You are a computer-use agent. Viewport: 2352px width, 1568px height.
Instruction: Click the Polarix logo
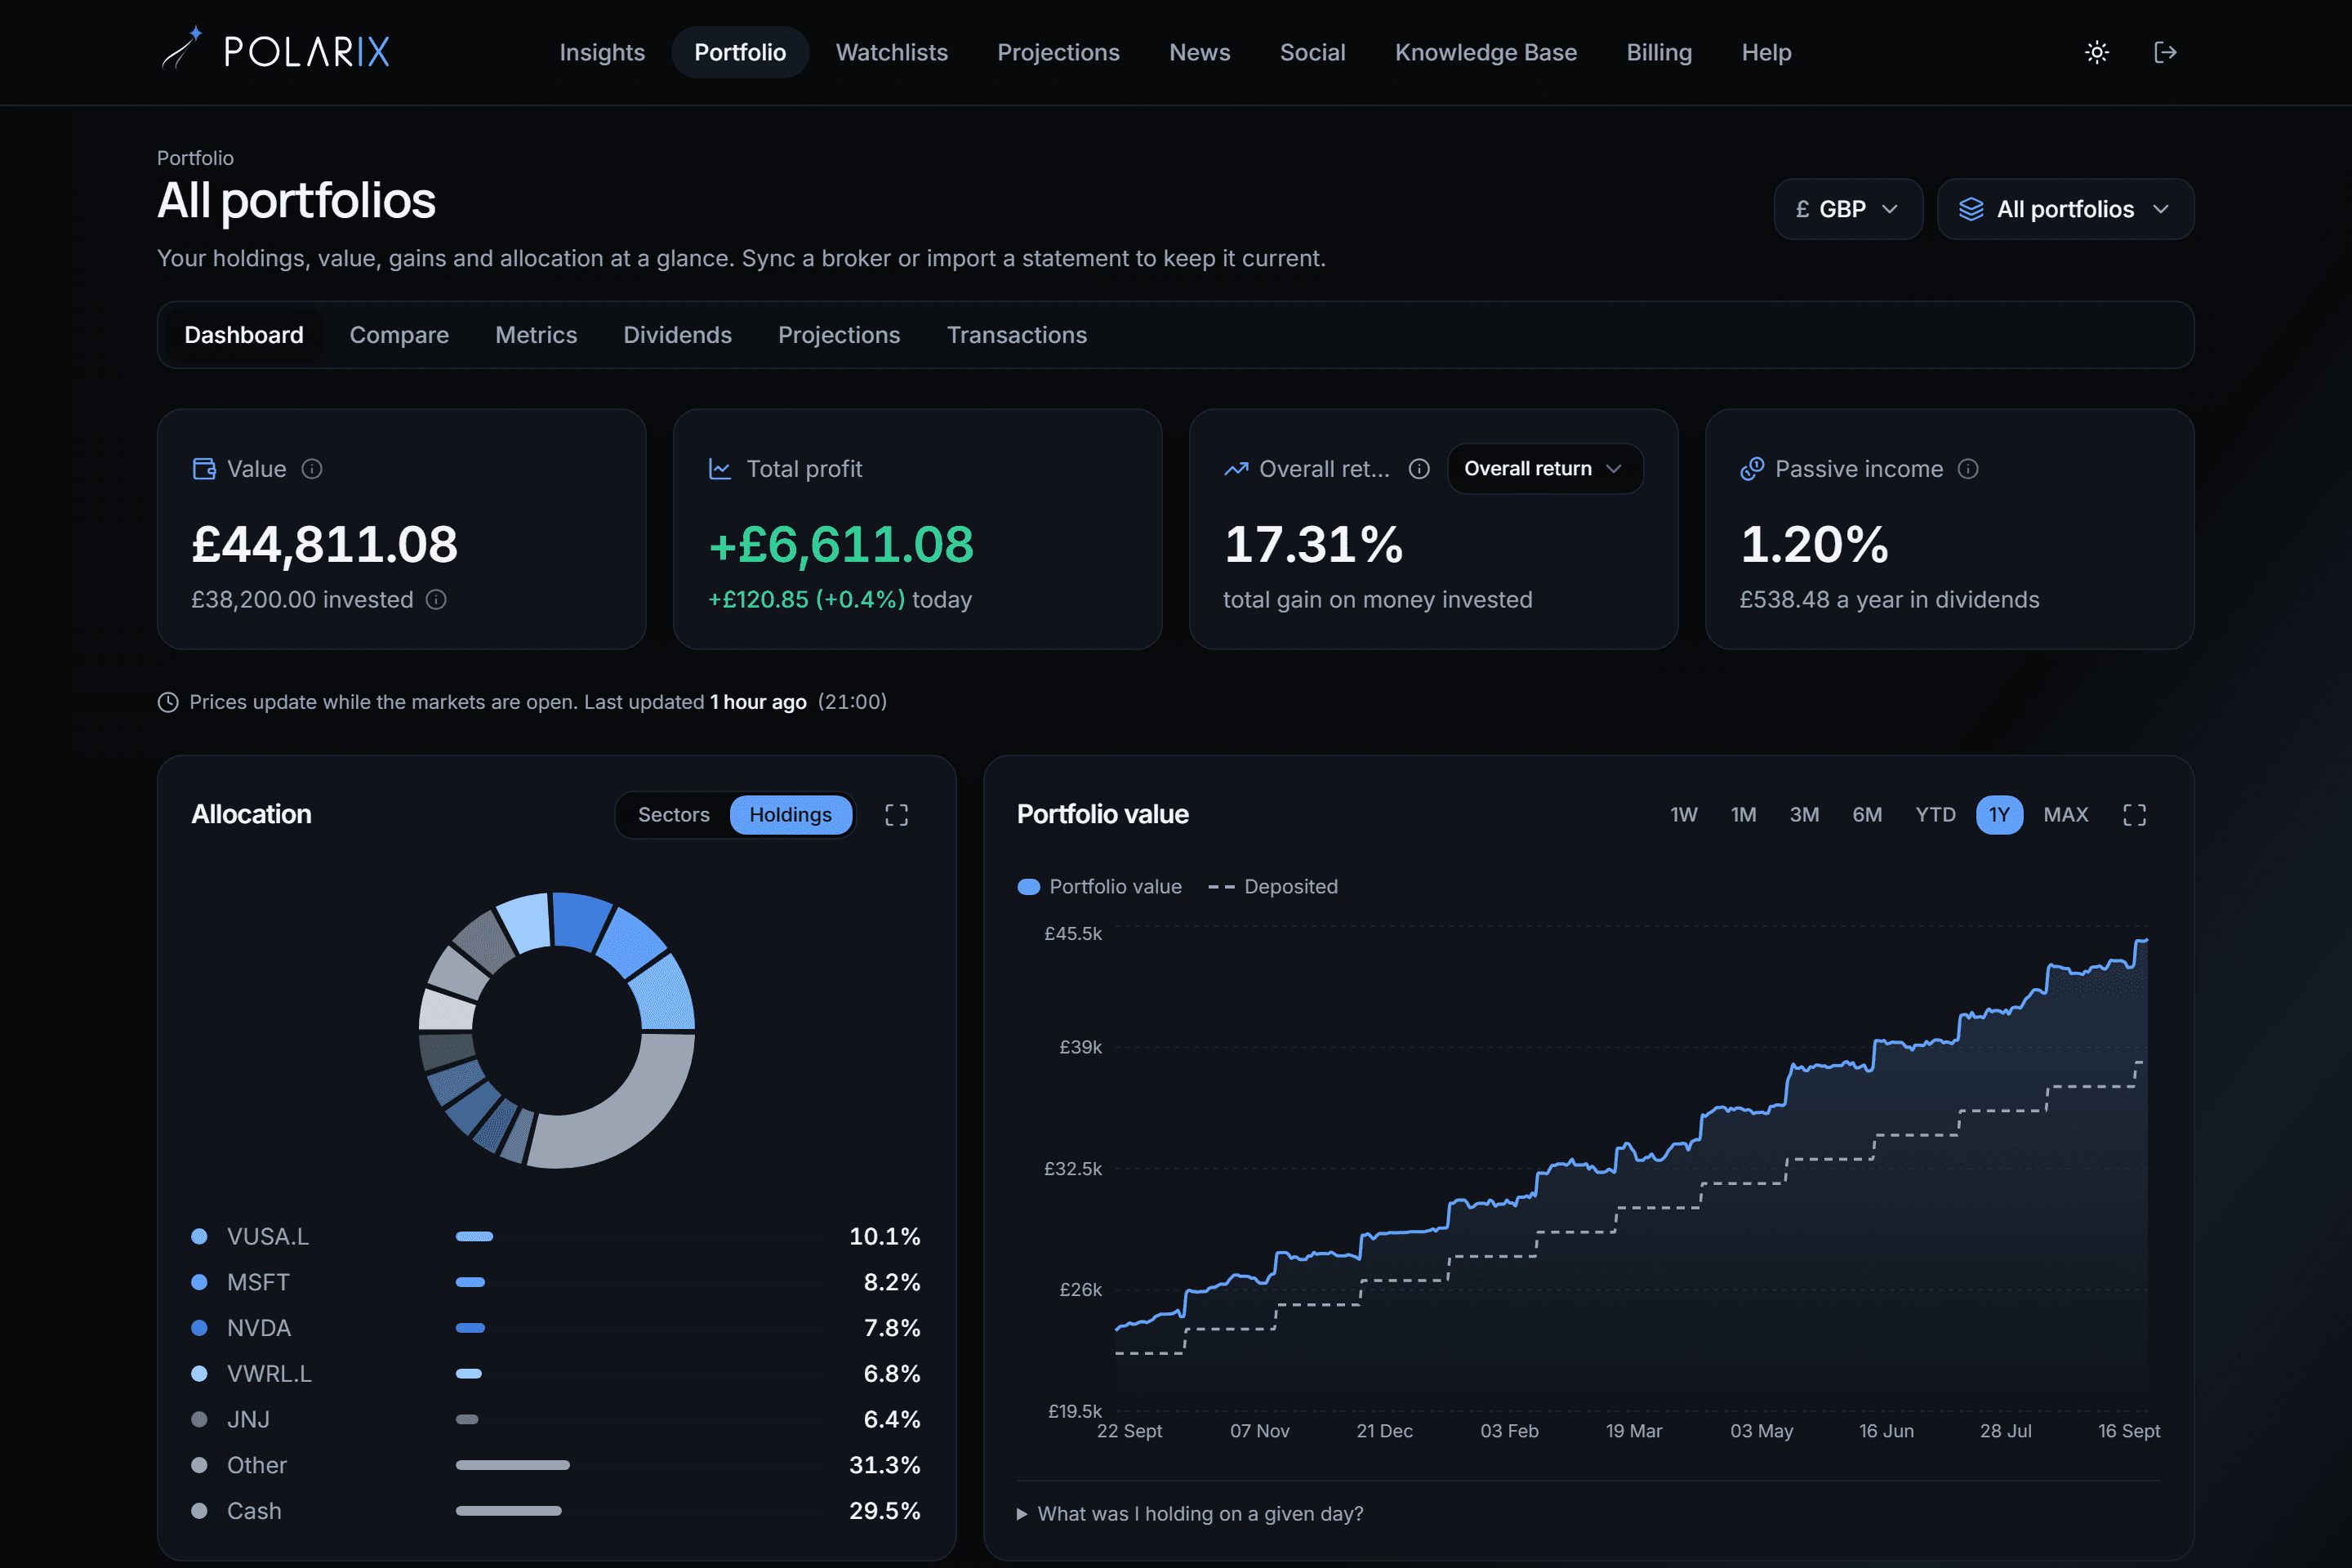click(275, 50)
